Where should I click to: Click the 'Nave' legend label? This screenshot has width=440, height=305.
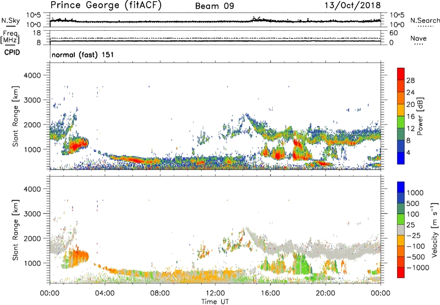coord(418,39)
